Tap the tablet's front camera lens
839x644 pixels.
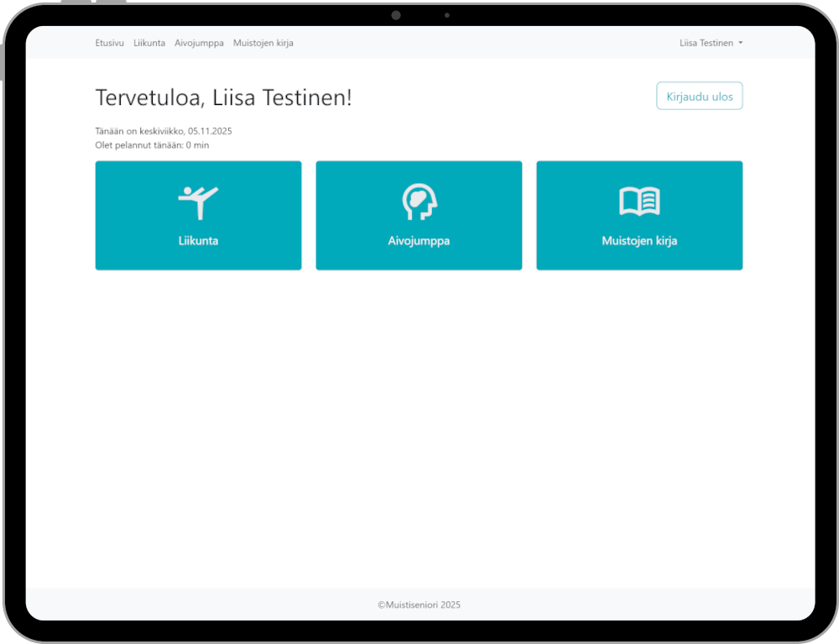pyautogui.click(x=396, y=15)
